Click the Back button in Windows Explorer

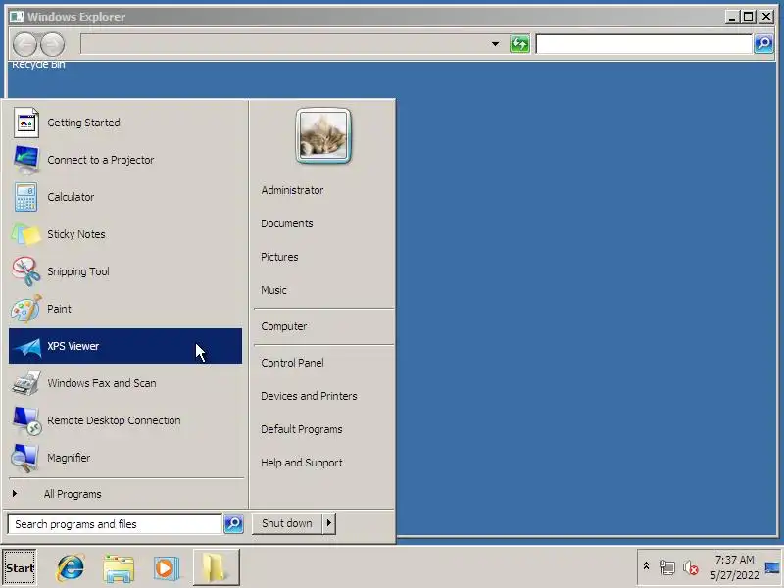(25, 44)
